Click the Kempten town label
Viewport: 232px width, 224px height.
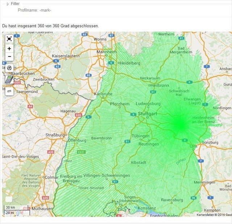point(212,210)
